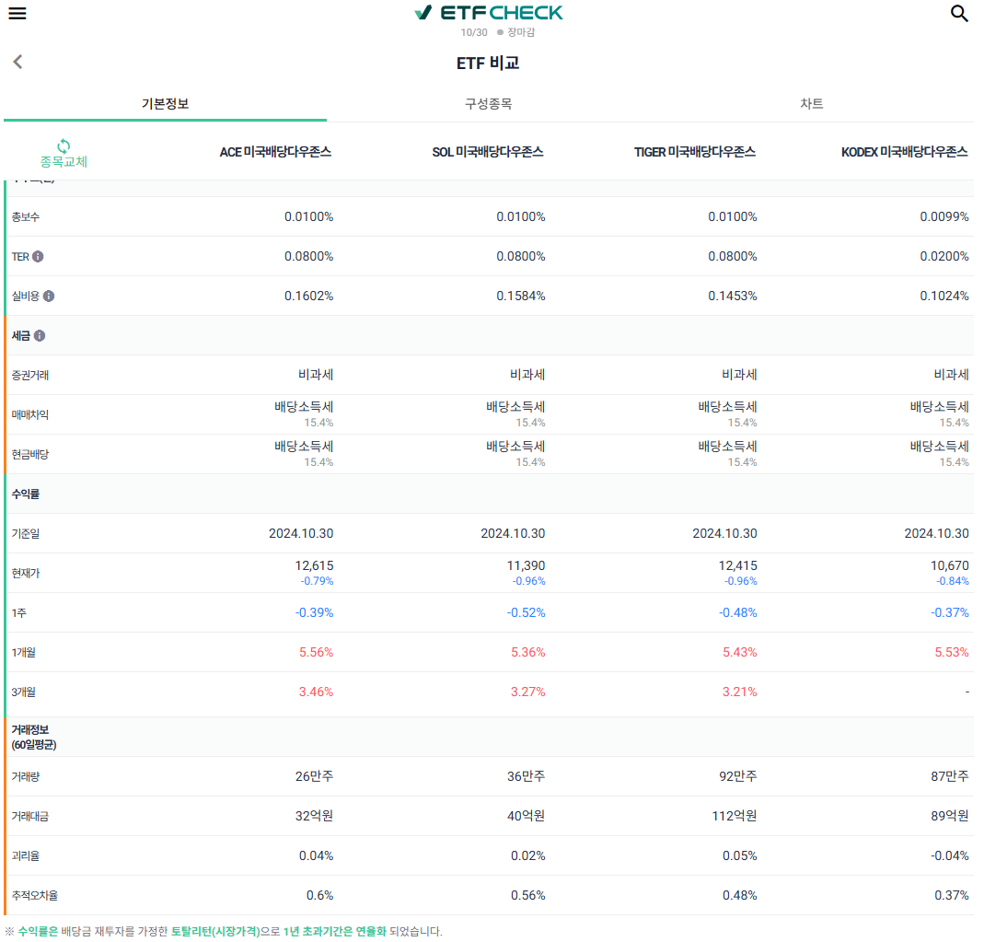Viewport: 984px width, 942px height.
Task: Click the 장마감 market status label
Action: pyautogui.click(x=521, y=32)
